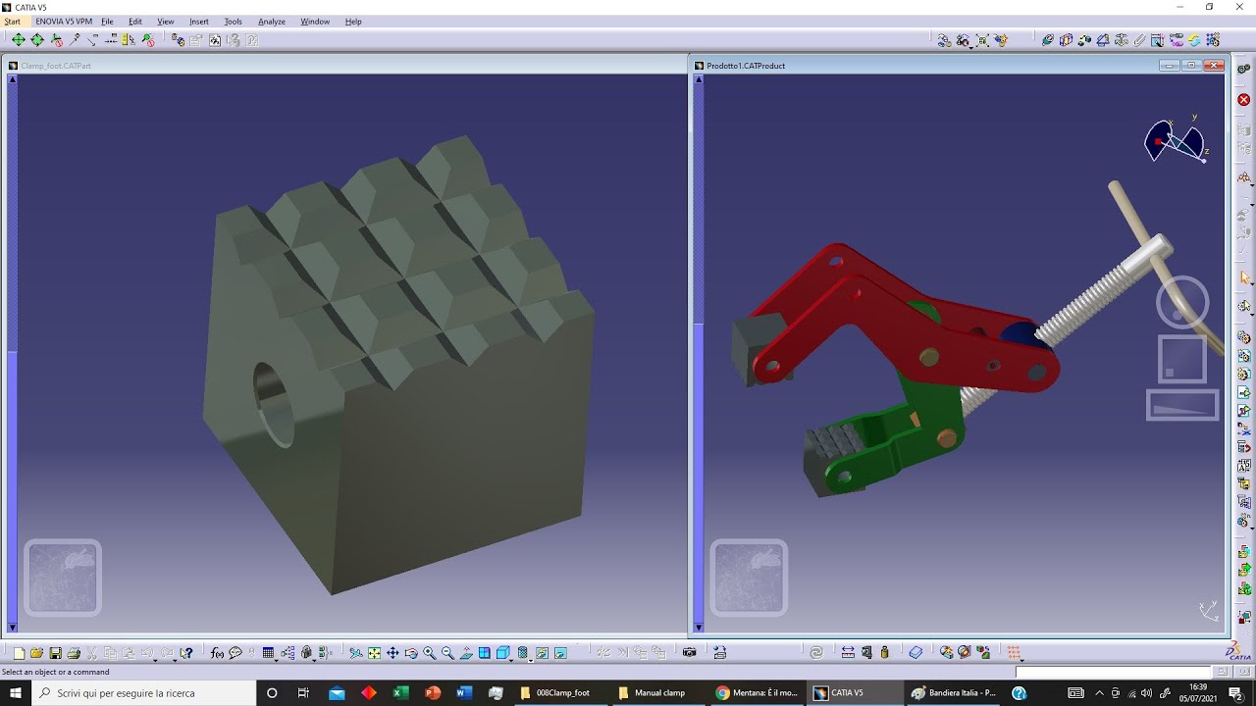Activate the Clamp_foot.CATPart window title
Viewport: 1256px width, 706px height.
[56, 66]
